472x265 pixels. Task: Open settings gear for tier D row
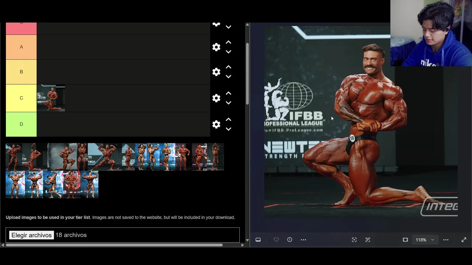(x=216, y=124)
